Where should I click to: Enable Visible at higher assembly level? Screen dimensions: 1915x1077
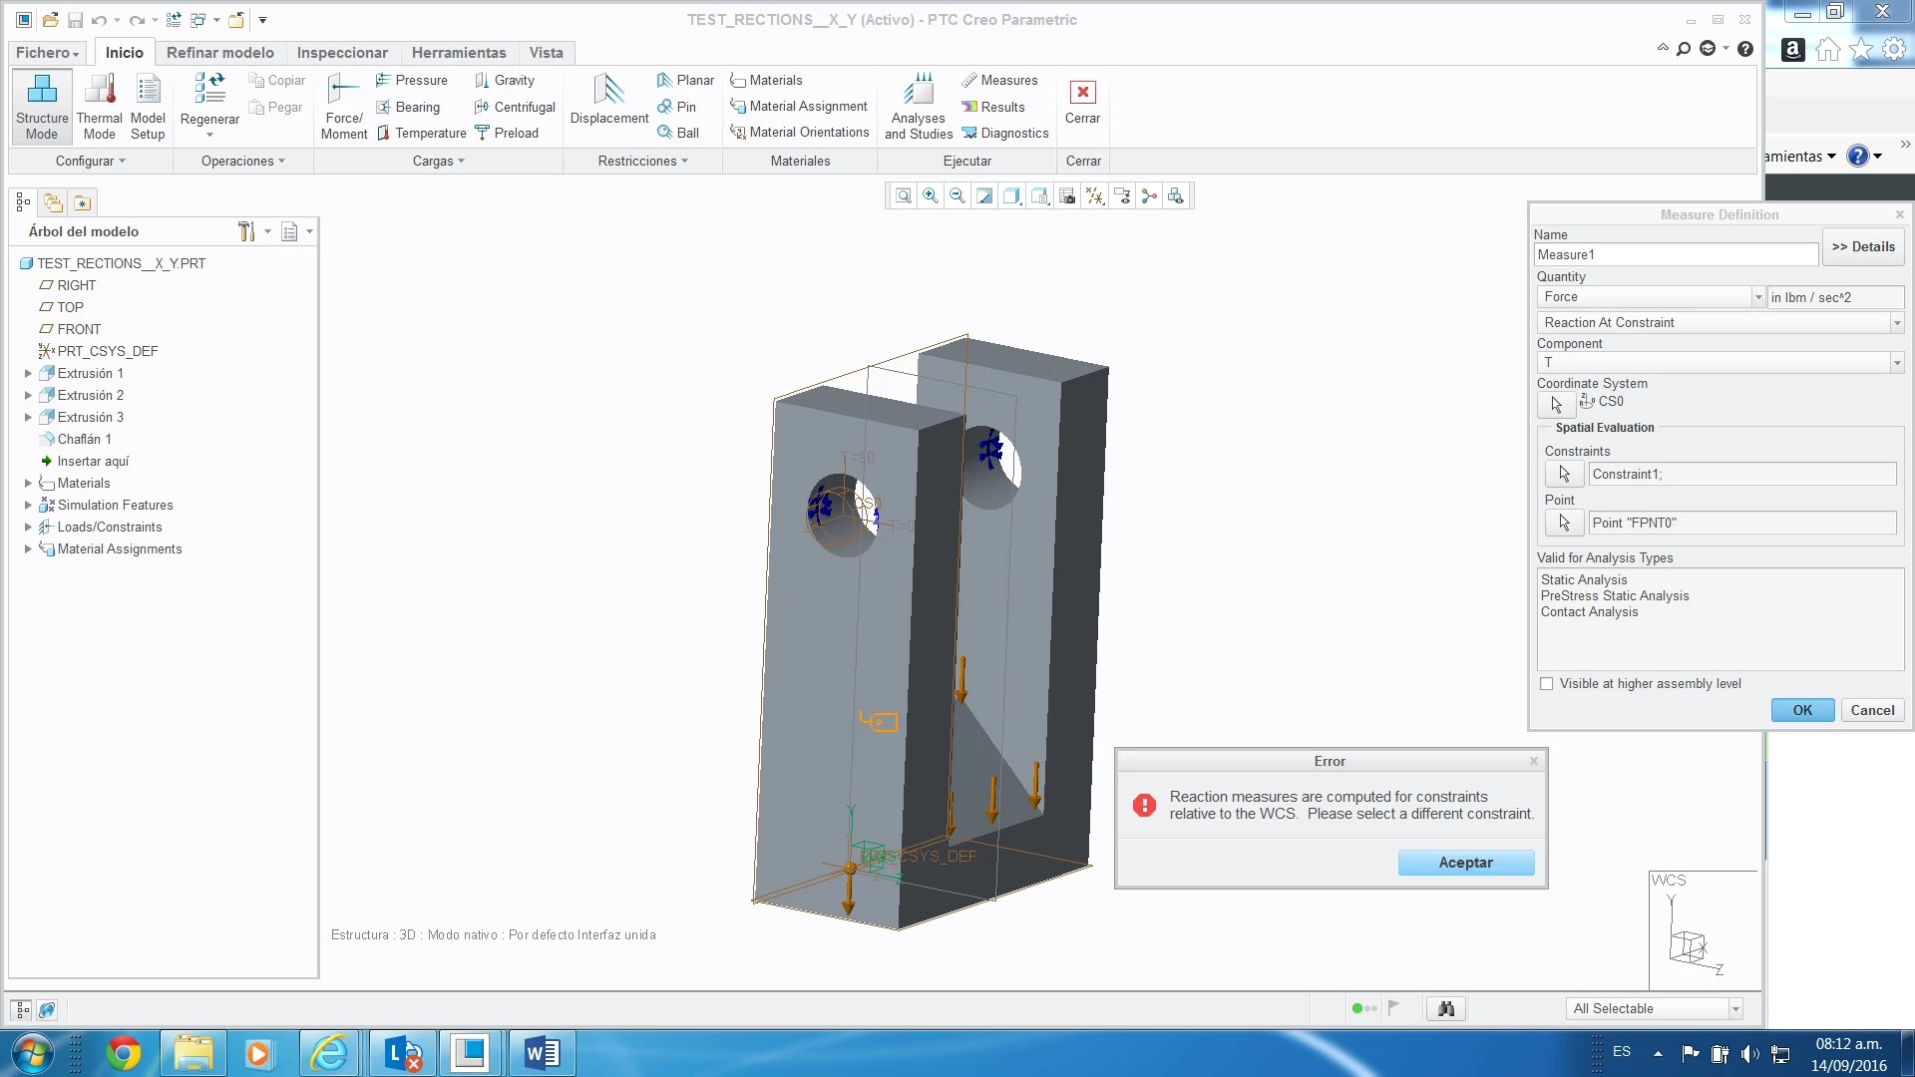pos(1547,684)
